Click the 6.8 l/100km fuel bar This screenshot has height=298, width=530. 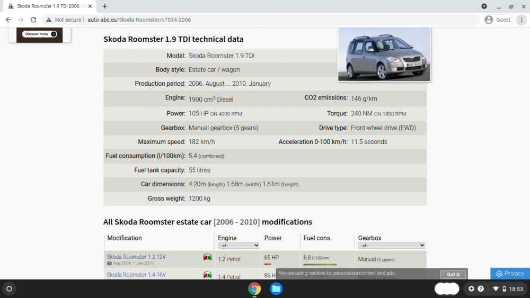pyautogui.click(x=320, y=264)
